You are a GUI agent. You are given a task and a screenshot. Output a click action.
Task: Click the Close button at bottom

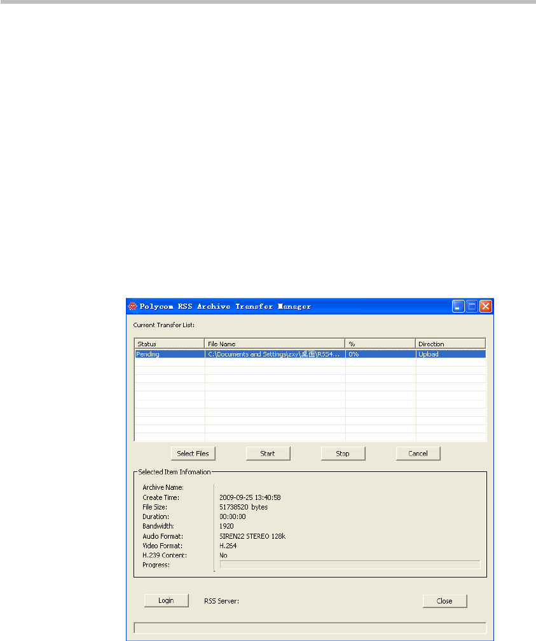point(444,601)
